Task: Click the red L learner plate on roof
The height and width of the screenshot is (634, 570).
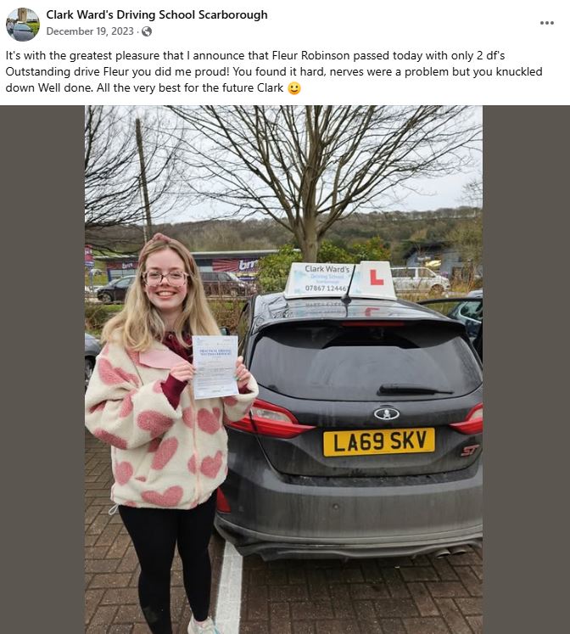Action: point(376,279)
